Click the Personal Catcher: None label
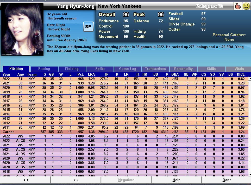Viewport: 251px width, 185px height. coord(229,37)
